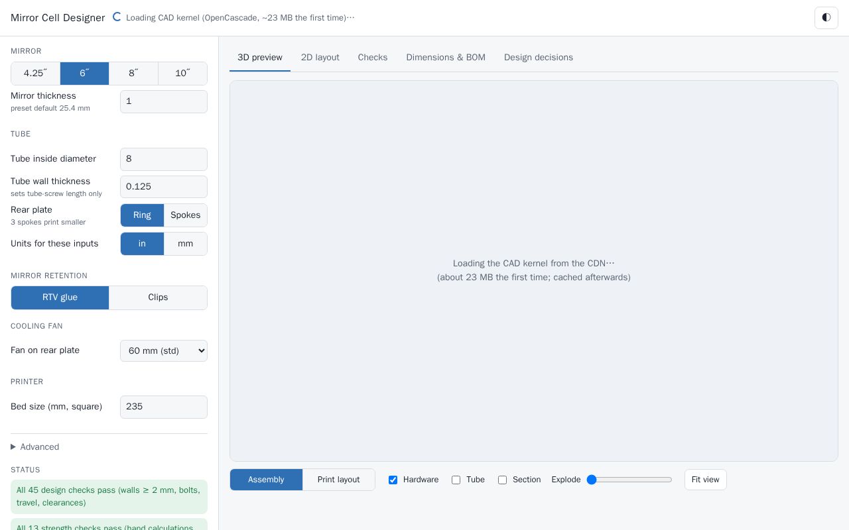Set input units to inches

(x=142, y=244)
